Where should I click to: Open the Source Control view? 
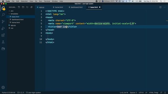pyautogui.click(x=3, y=21)
